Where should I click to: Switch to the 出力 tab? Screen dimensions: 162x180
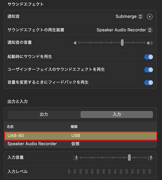coord(44,114)
